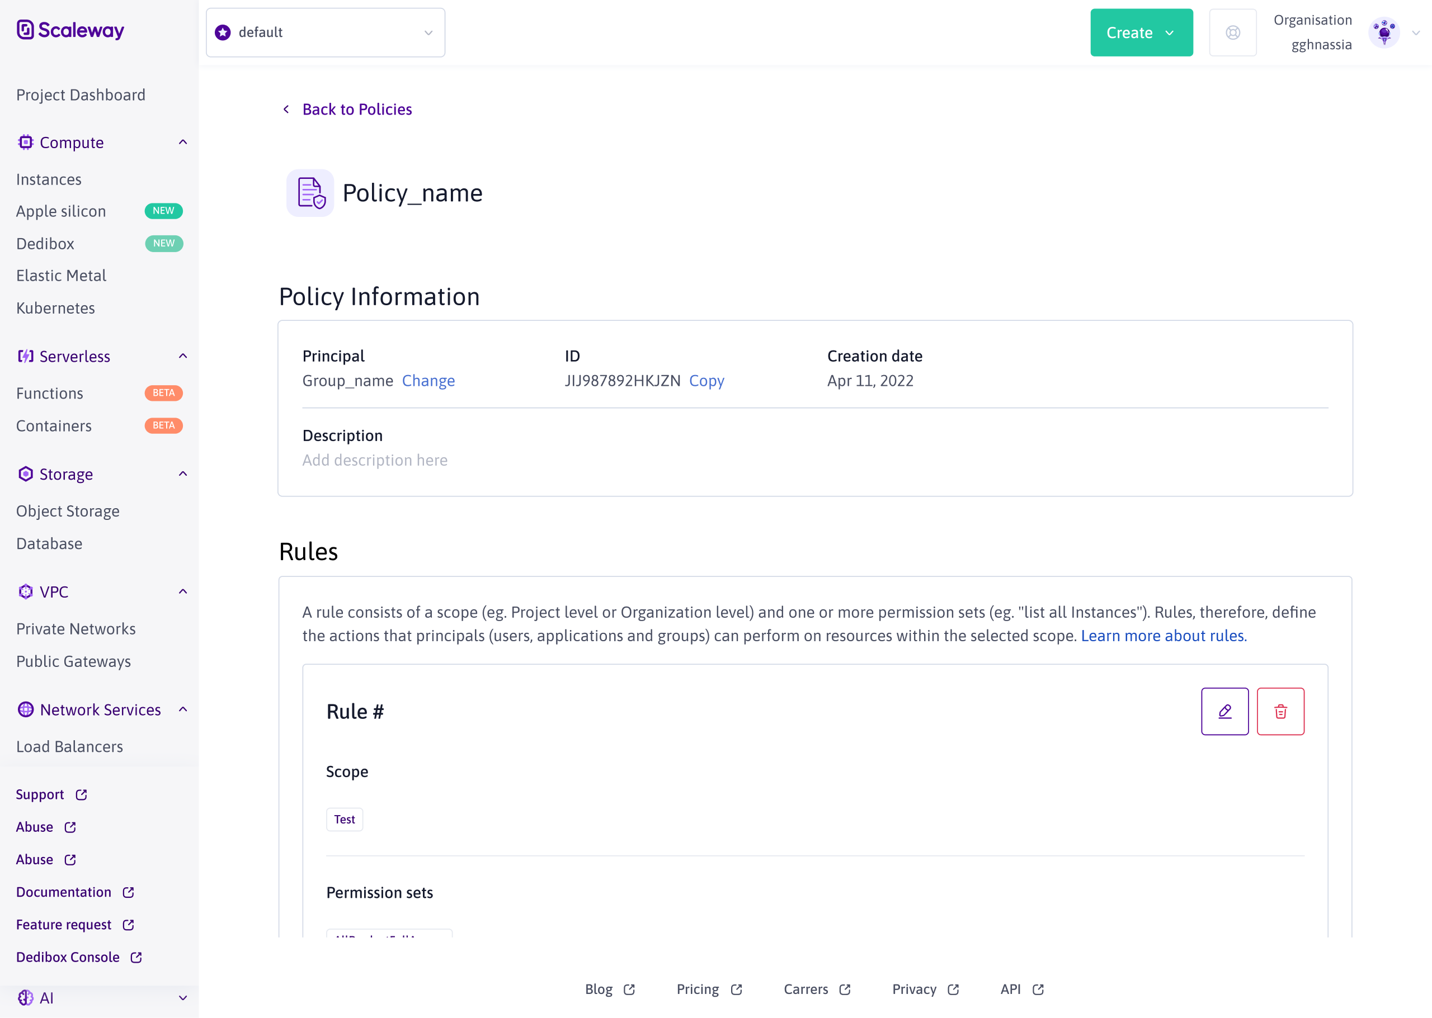
Task: Open the default project dropdown
Action: [326, 32]
